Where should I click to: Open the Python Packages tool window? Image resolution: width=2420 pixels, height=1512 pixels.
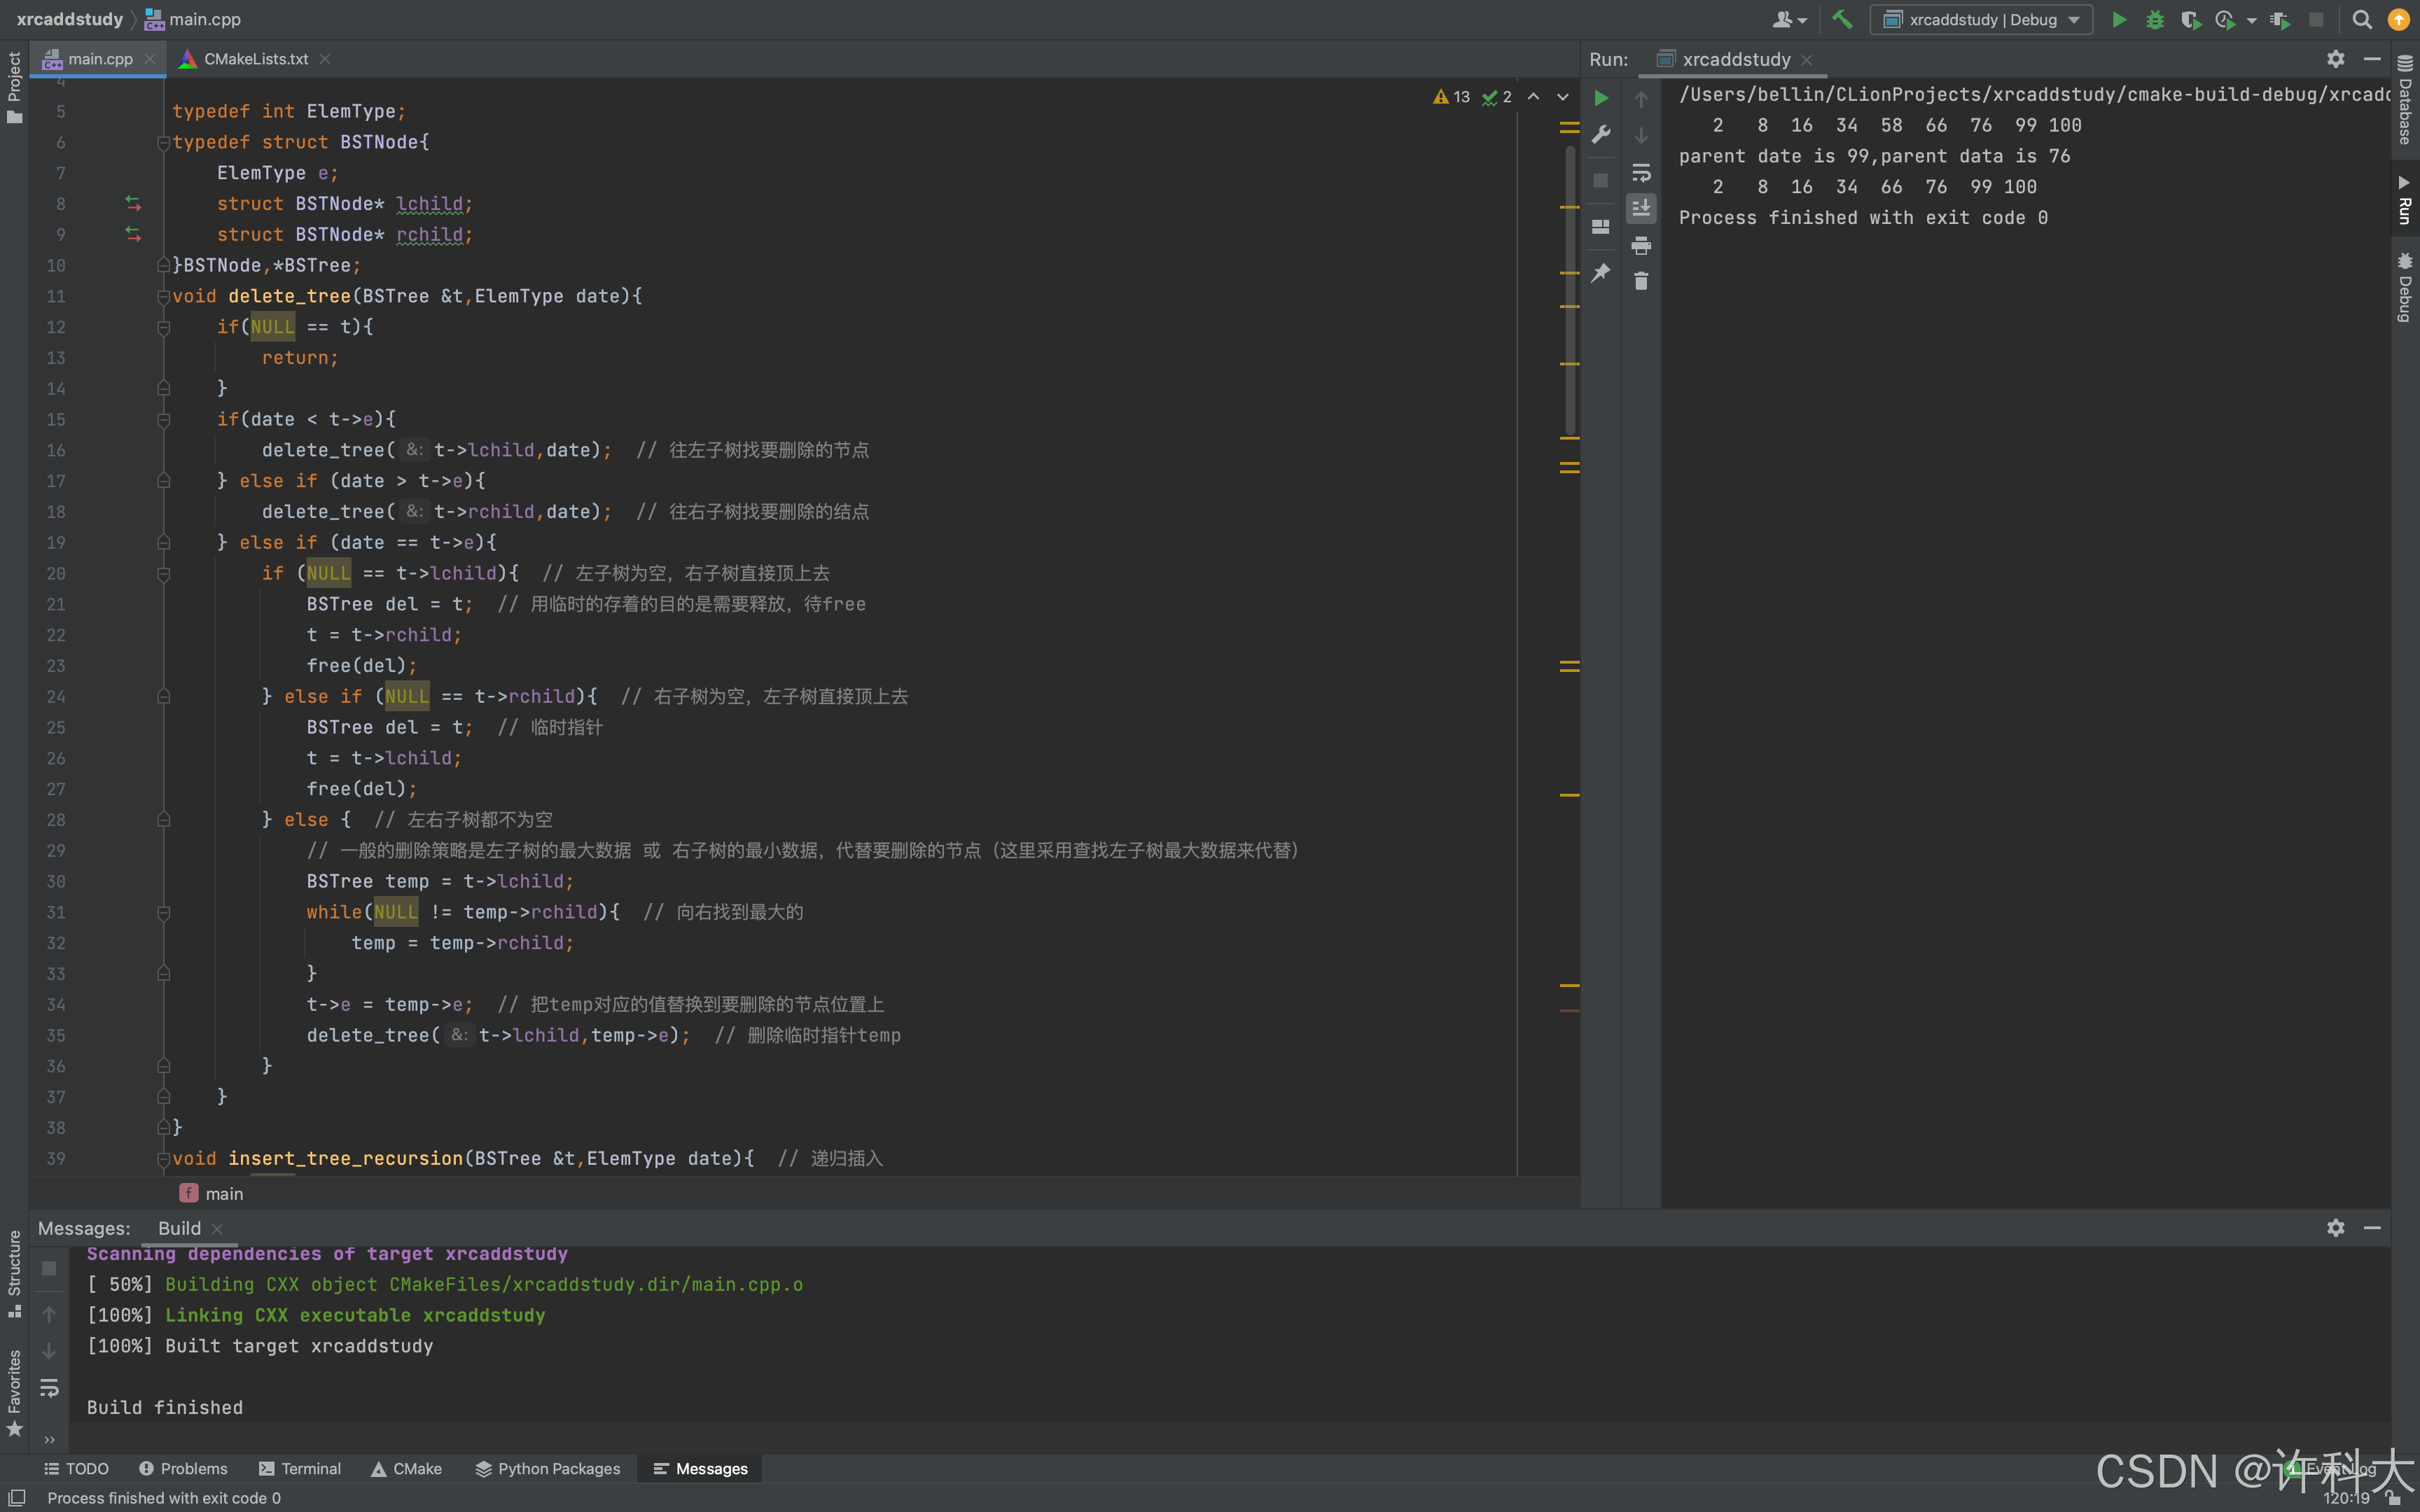click(x=548, y=1468)
